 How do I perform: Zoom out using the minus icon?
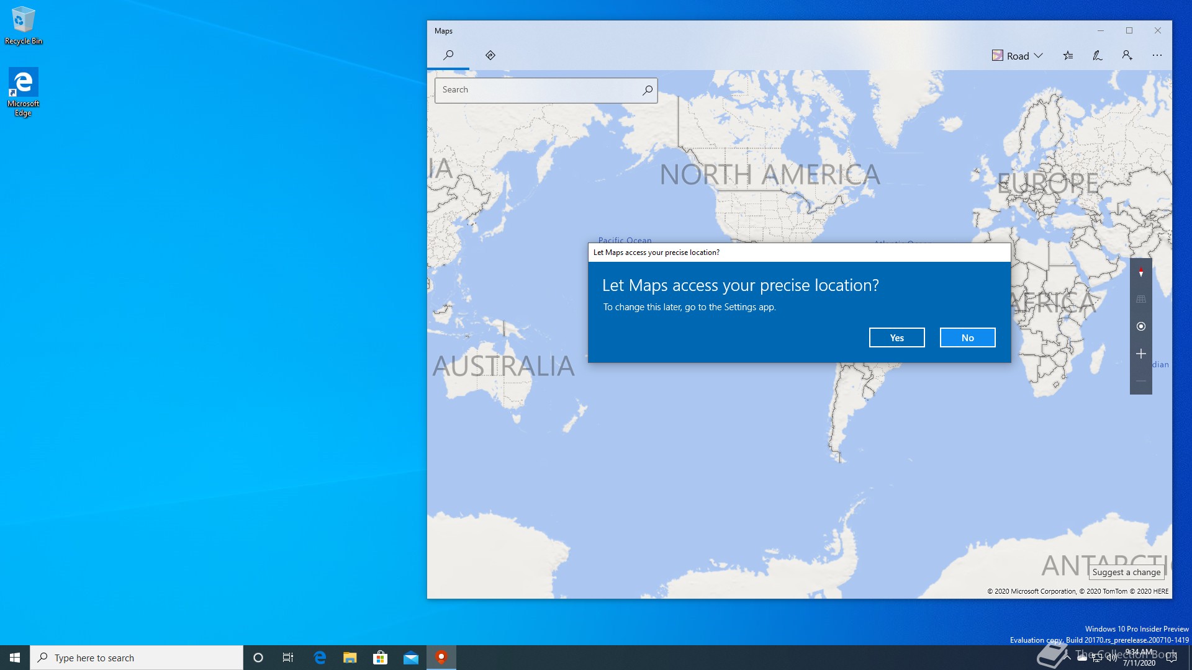1141,381
